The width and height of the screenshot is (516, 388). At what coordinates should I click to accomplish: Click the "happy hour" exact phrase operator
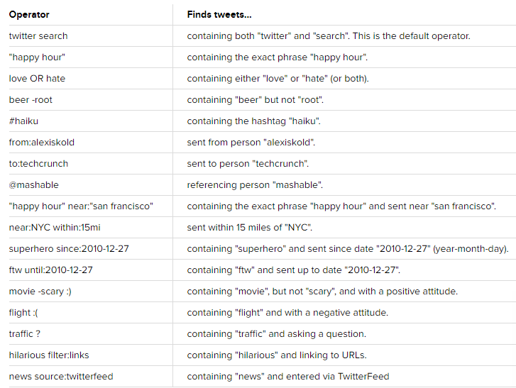[37, 57]
